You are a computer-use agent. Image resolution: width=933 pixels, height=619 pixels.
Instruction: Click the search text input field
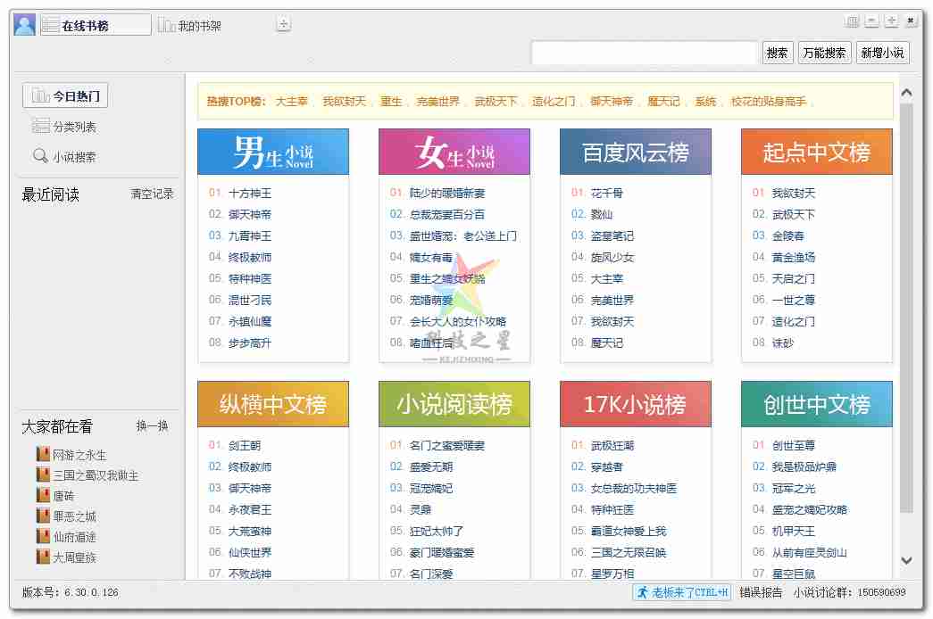644,53
